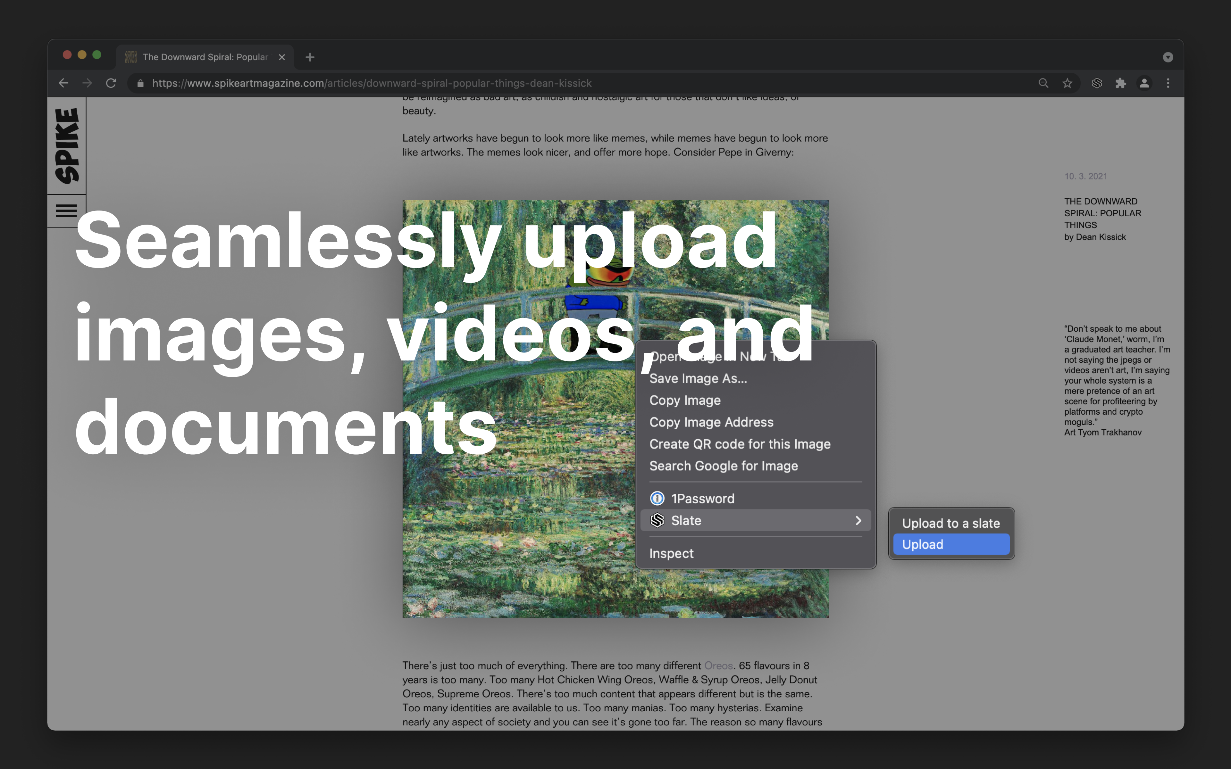The image size is (1231, 769).
Task: Click the padlock site info icon
Action: 140,83
